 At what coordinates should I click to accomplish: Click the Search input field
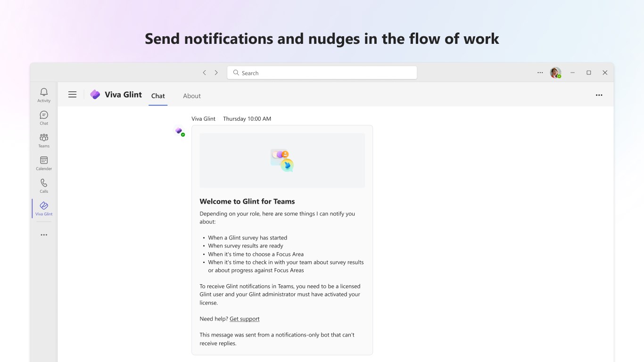coord(322,73)
